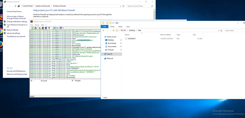This screenshot has height=118, width=245.
Task: Open the Server menu in FileZilla
Action: [x=37, y=25]
